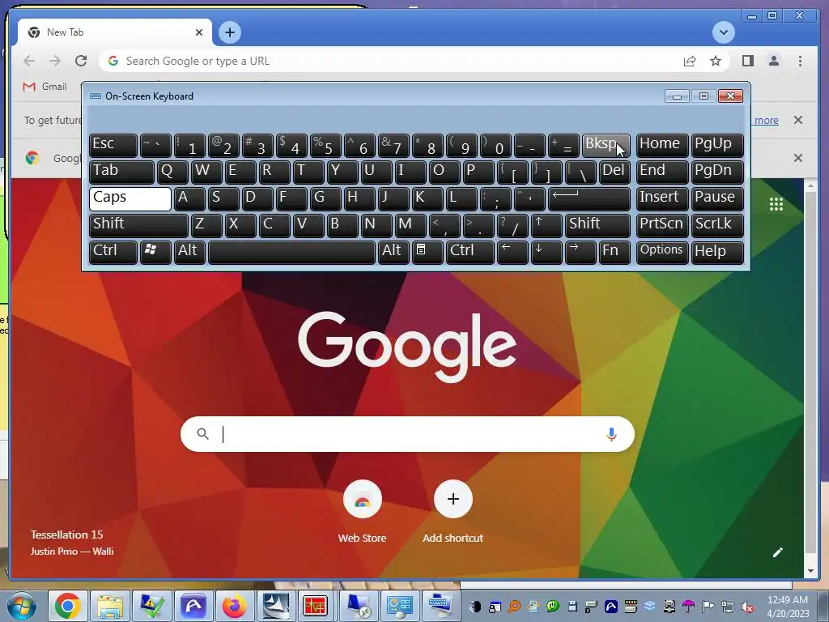The image size is (829, 622).
Task: Open Firefox from the taskbar
Action: coord(234,606)
